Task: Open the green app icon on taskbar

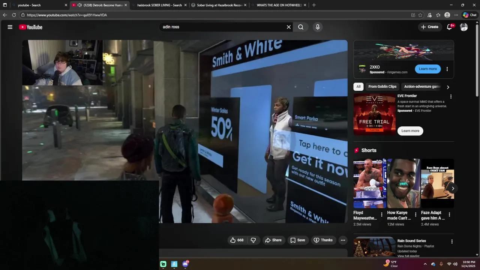Action: [x=163, y=264]
